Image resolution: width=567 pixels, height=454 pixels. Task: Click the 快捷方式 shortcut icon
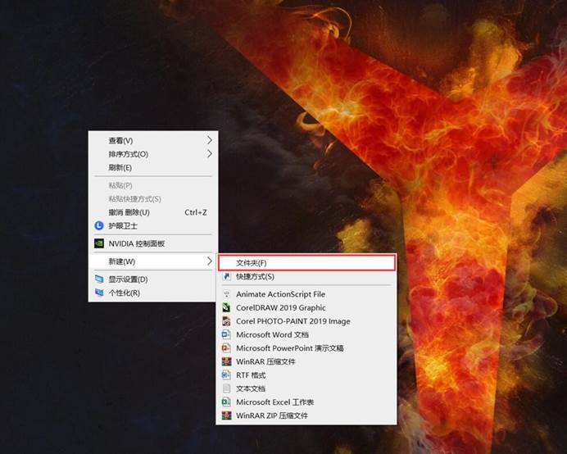coord(227,277)
